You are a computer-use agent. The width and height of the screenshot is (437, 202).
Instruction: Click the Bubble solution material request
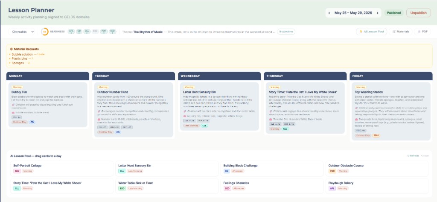27,54
